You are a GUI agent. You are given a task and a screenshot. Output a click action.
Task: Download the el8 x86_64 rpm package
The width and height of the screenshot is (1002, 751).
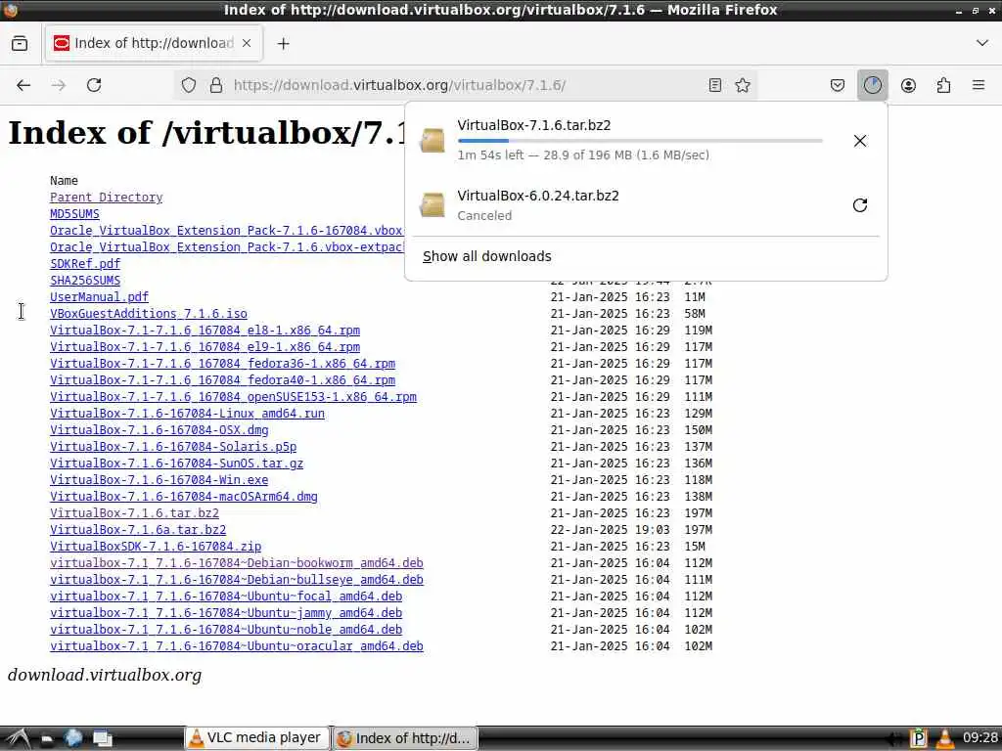[x=205, y=331]
